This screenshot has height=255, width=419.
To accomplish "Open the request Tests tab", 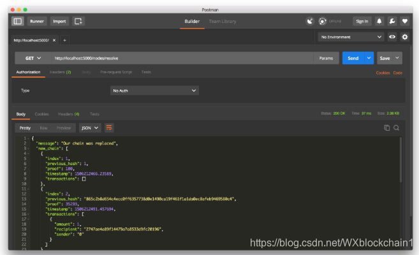I will point(146,72).
